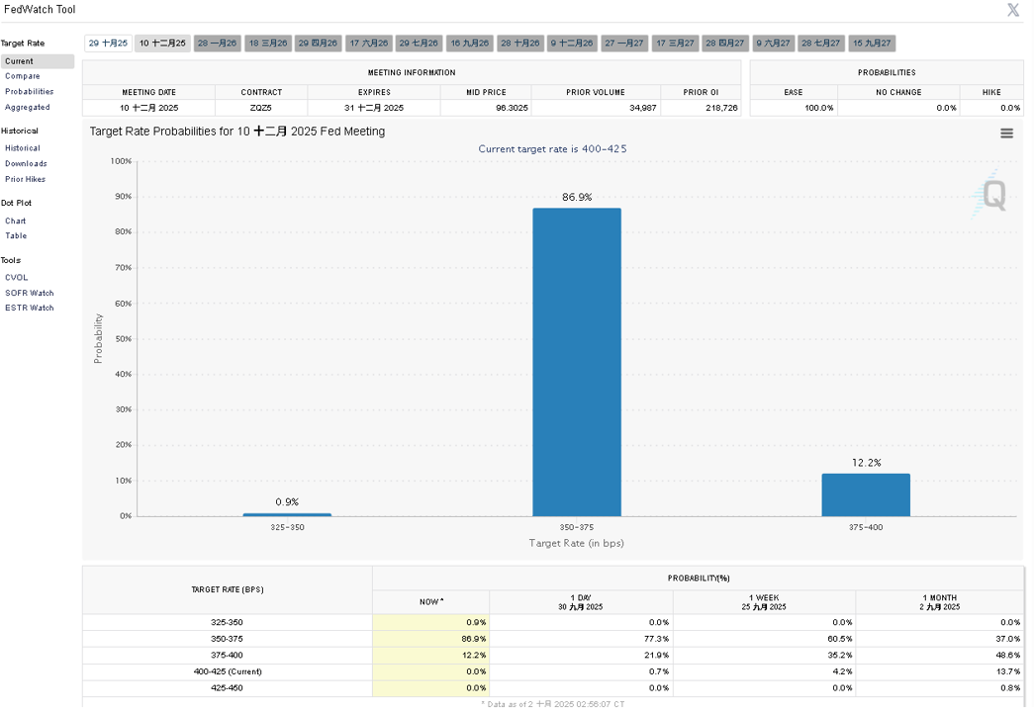The image size is (1034, 712).
Task: View the Prior Hikes page
Action: coord(25,179)
